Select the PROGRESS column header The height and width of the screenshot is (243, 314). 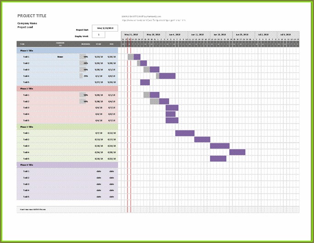tap(86, 44)
